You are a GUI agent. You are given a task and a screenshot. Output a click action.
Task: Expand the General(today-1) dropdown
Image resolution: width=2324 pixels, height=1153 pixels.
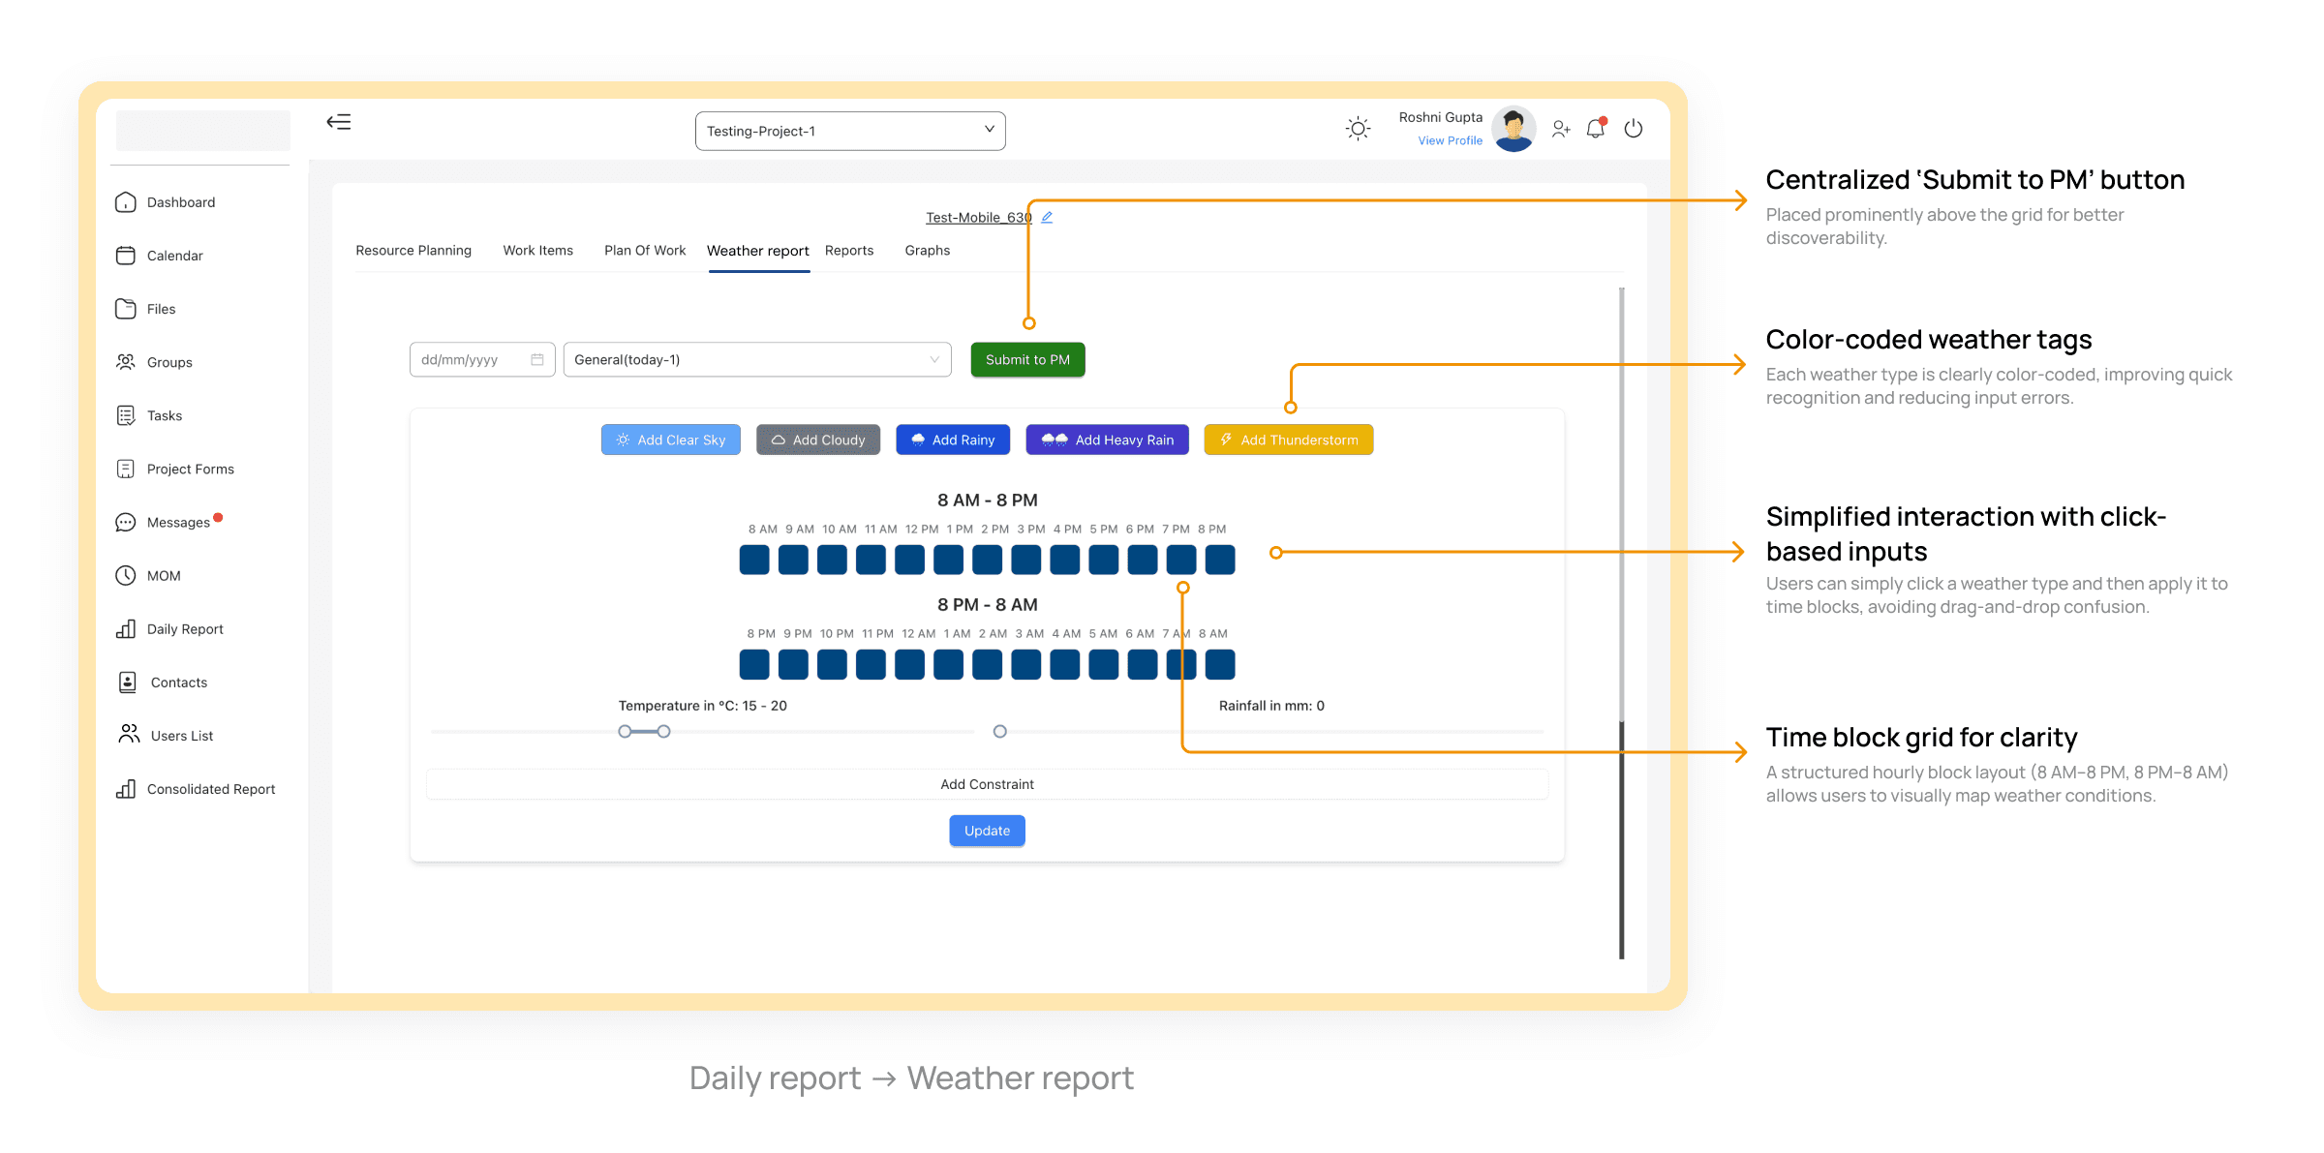coord(756,360)
